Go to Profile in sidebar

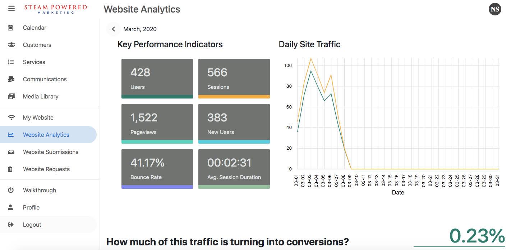pyautogui.click(x=31, y=207)
